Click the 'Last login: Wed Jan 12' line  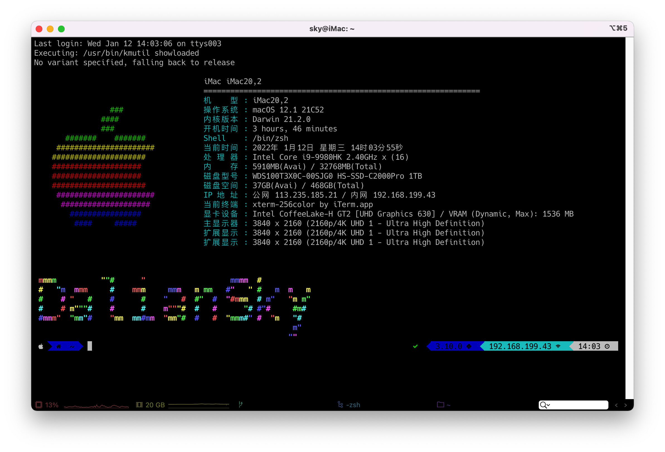coord(128,44)
